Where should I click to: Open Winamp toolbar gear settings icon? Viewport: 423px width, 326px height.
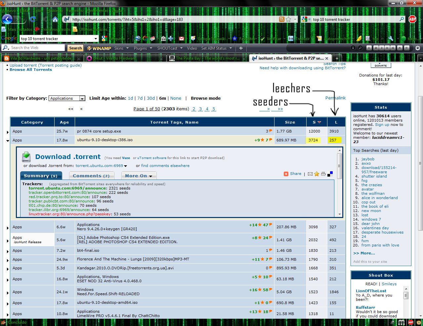tap(418, 48)
